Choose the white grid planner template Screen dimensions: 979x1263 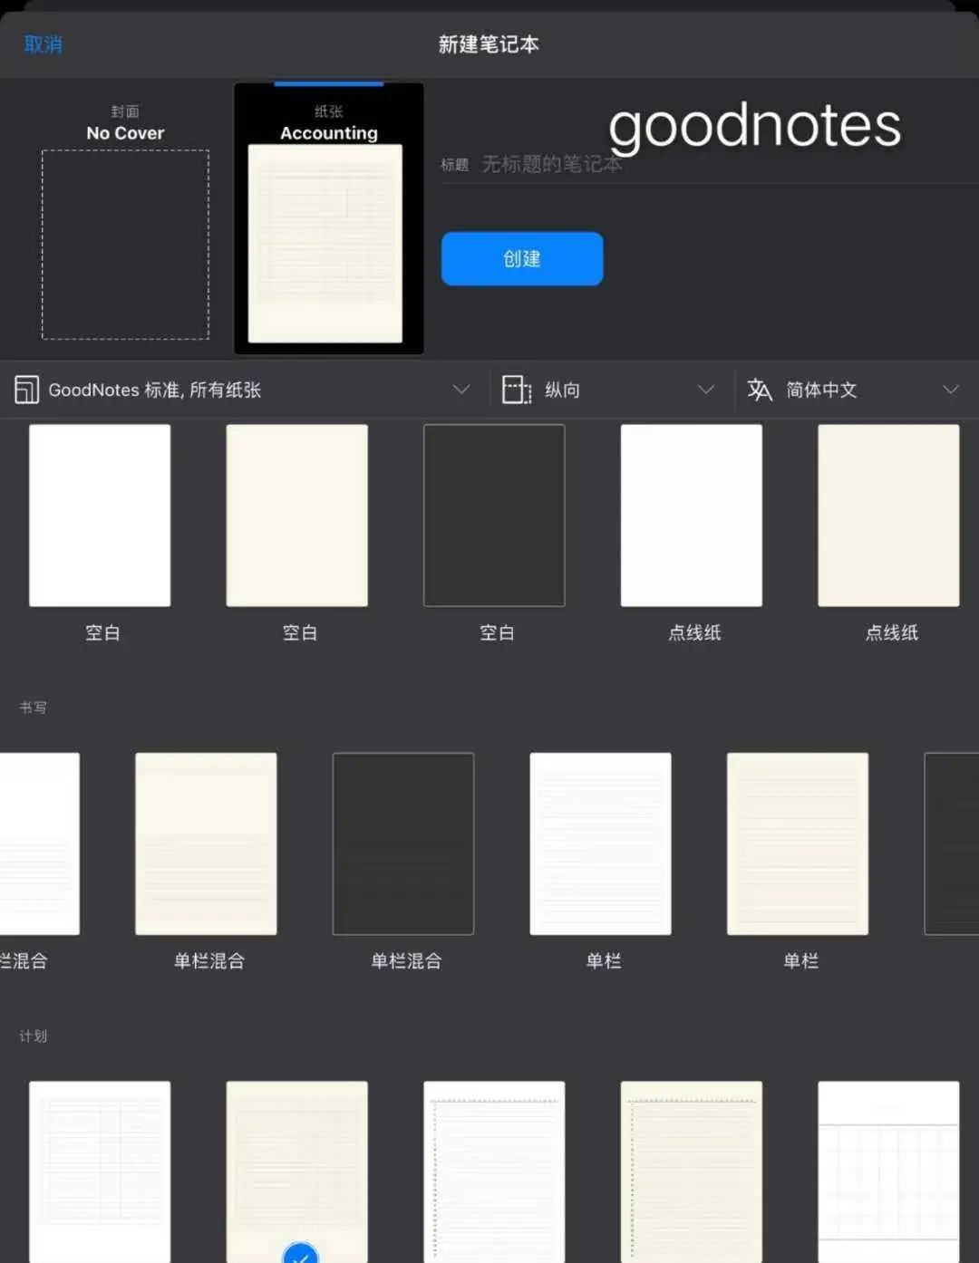888,1171
